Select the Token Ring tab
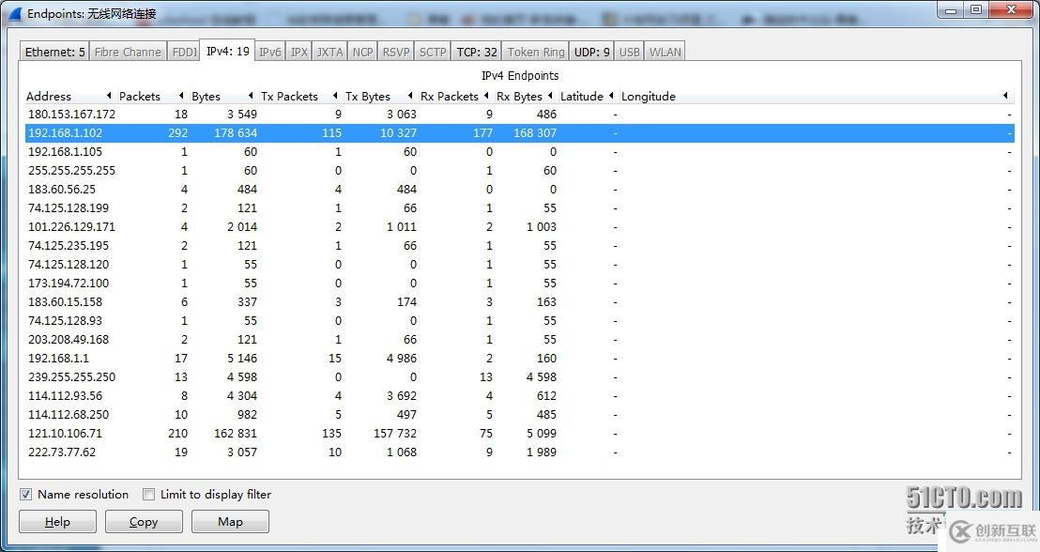This screenshot has width=1040, height=552. (x=535, y=52)
